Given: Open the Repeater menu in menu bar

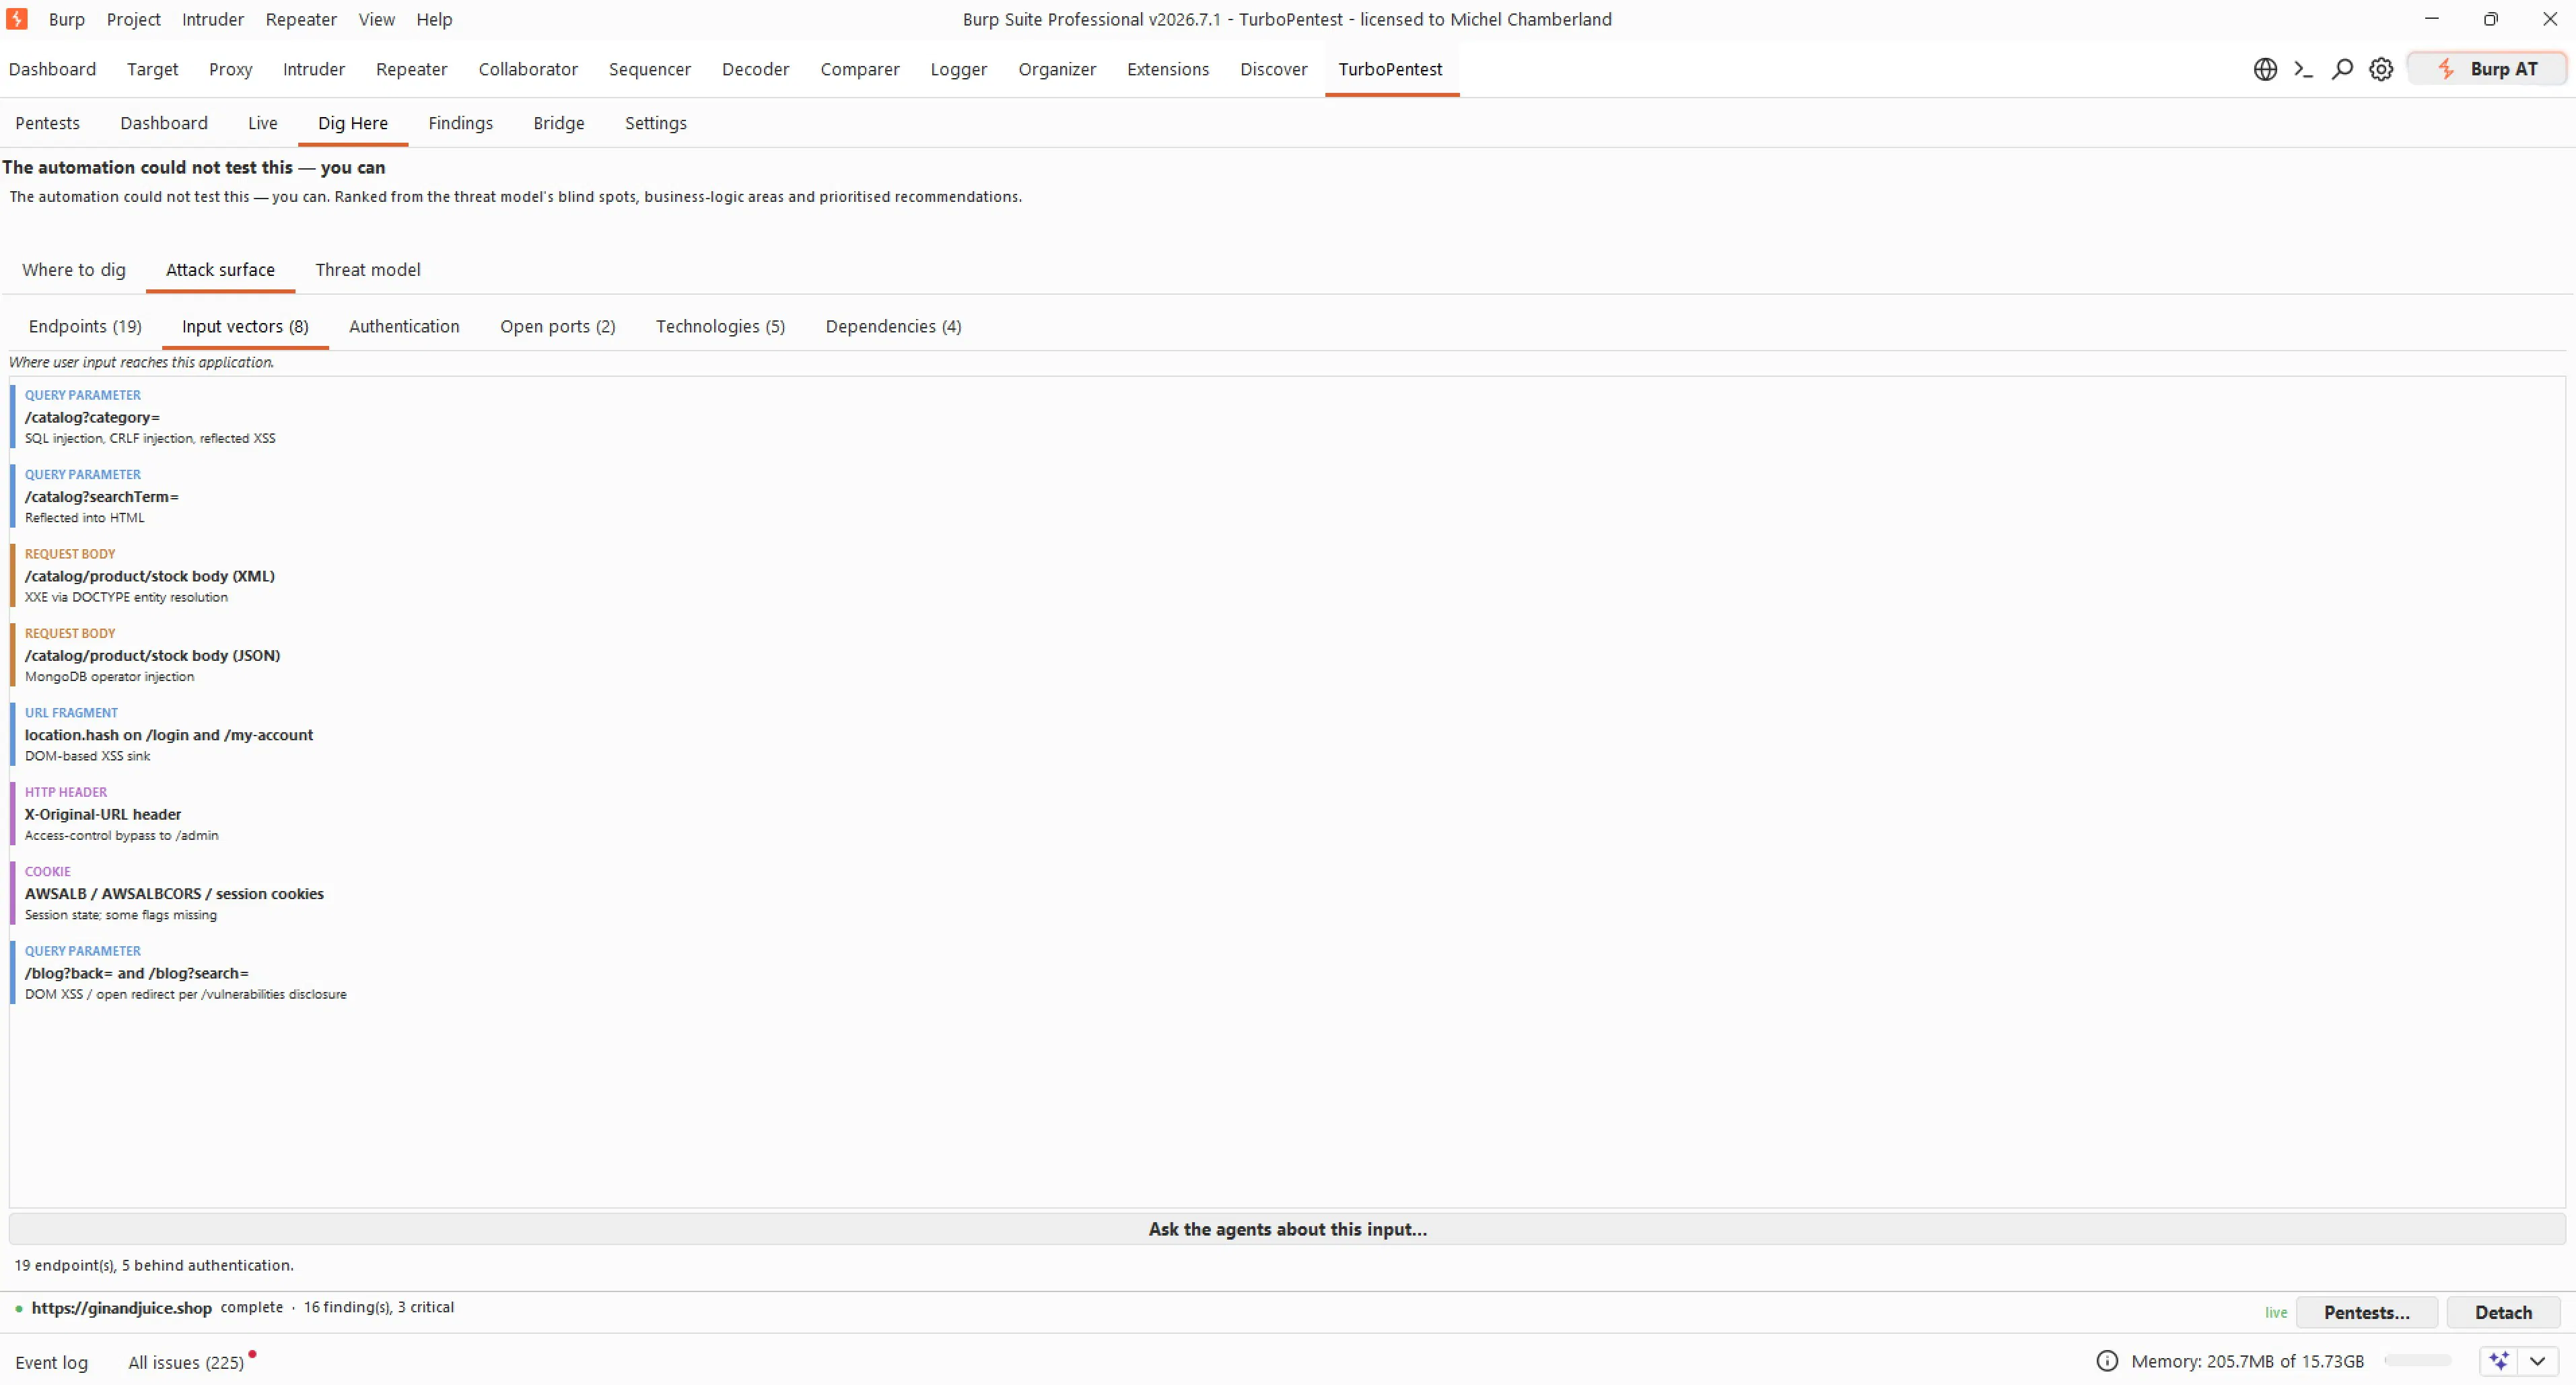Looking at the screenshot, I should pyautogui.click(x=301, y=19).
